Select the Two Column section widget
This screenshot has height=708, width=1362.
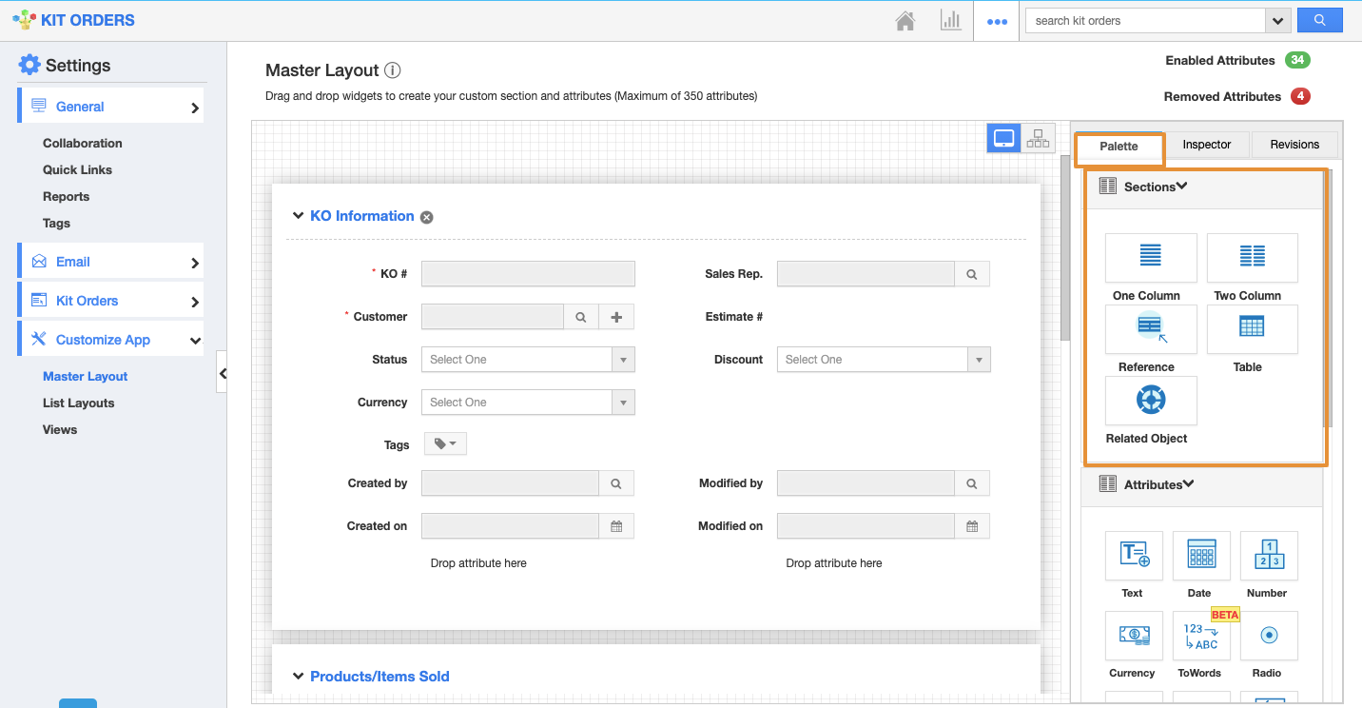tap(1252, 258)
